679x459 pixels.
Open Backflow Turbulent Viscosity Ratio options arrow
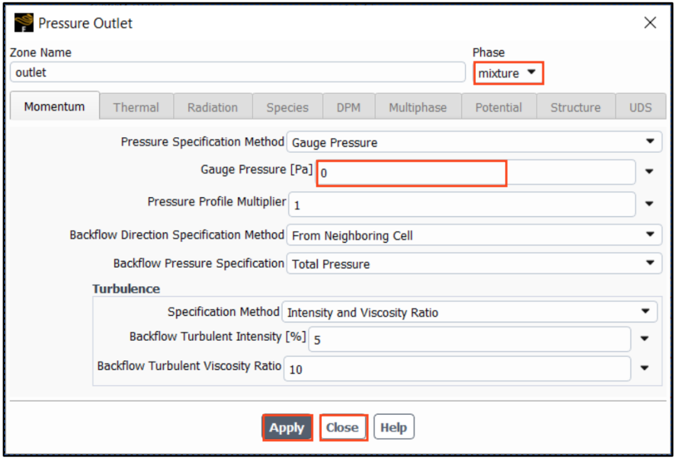tap(644, 368)
